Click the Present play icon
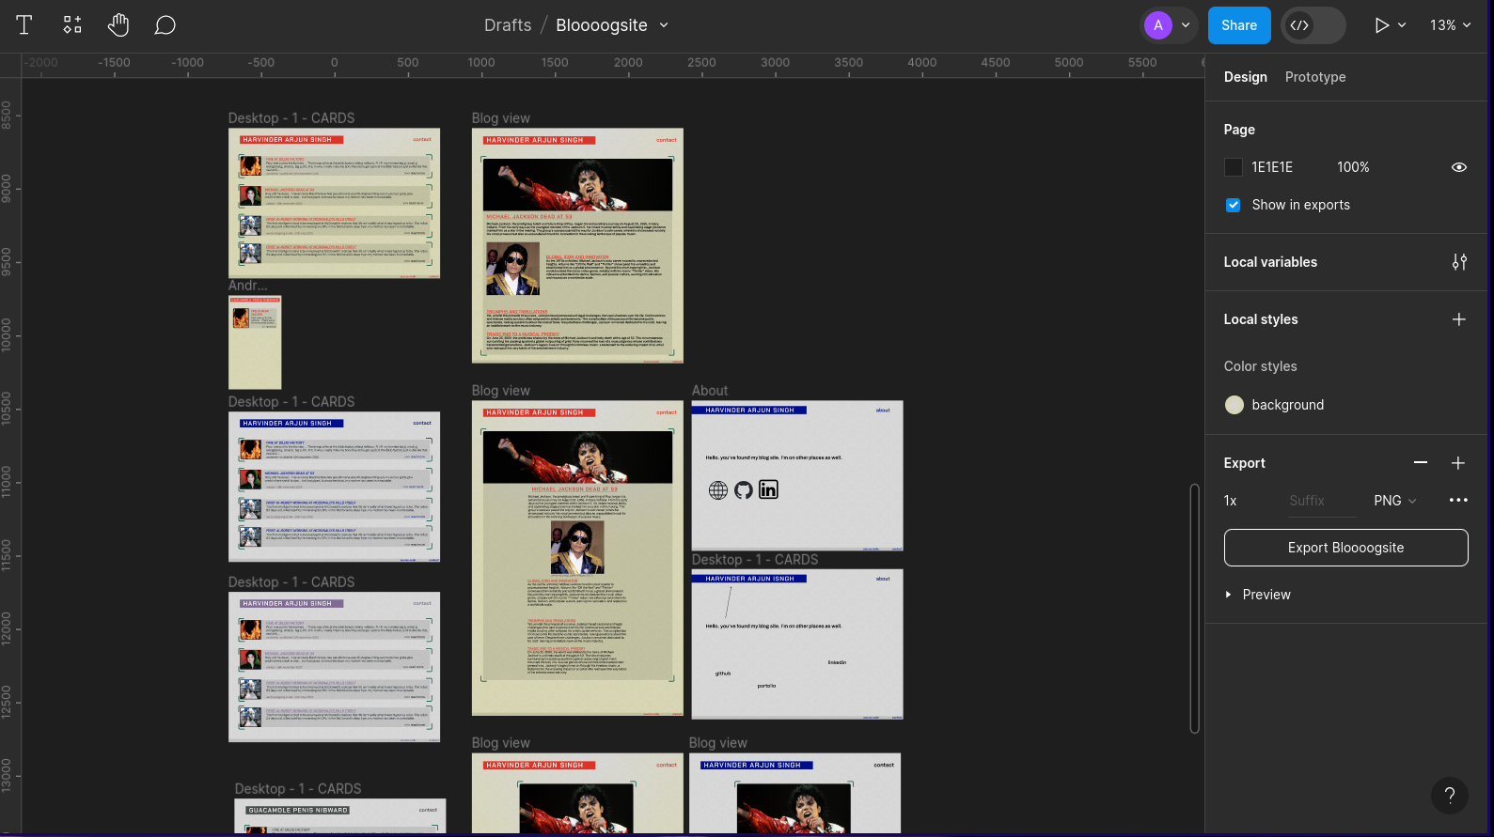The image size is (1494, 837). 1381,25
